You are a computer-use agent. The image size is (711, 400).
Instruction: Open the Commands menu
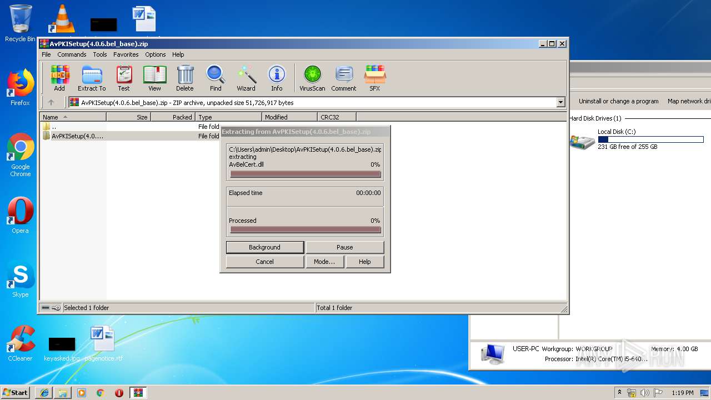coord(72,54)
